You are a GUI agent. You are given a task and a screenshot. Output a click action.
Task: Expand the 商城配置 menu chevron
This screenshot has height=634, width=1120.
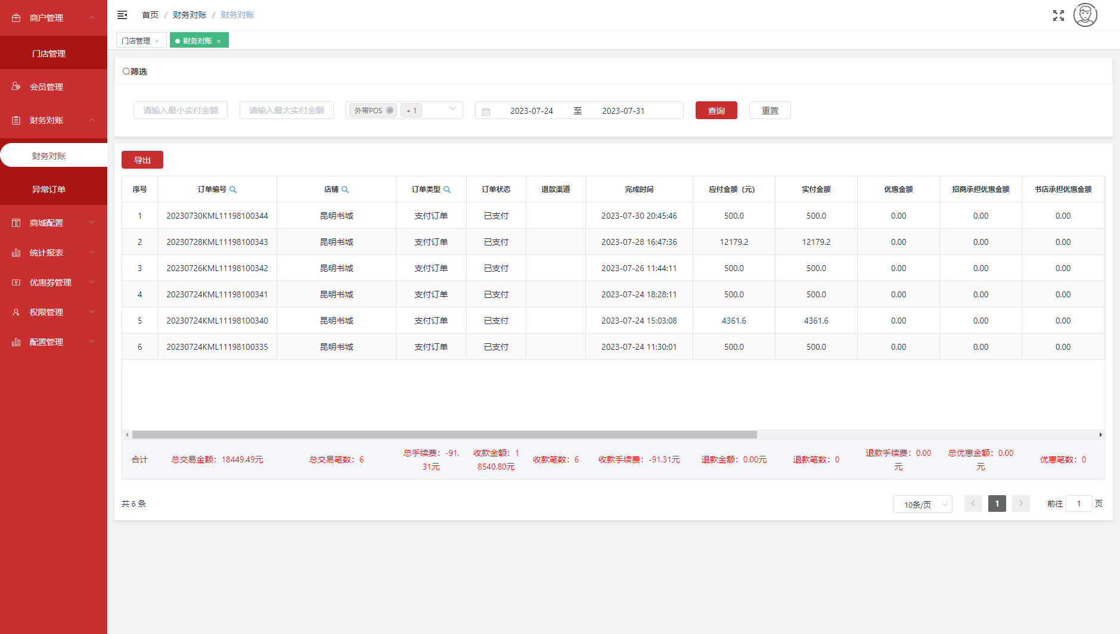pos(92,222)
